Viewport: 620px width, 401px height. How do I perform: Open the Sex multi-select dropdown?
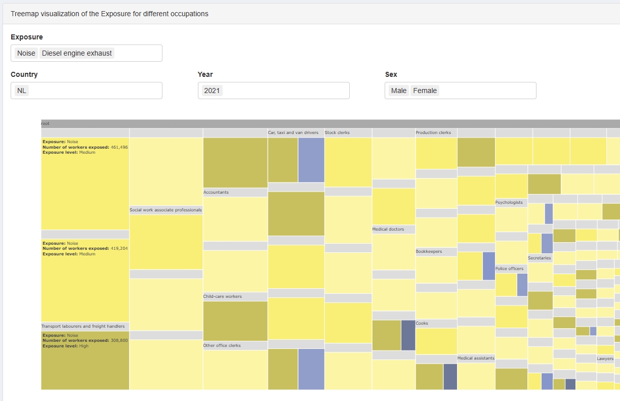pos(460,91)
